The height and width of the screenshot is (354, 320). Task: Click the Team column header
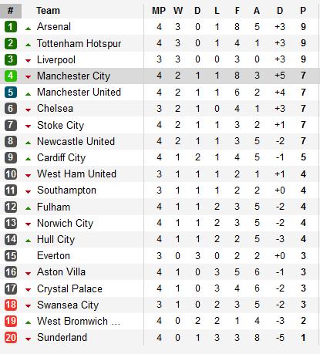[48, 11]
